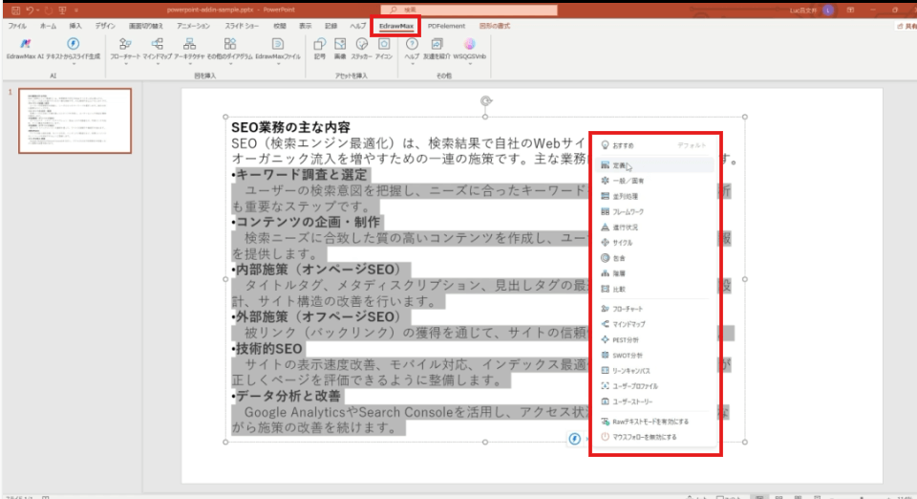Image resolution: width=917 pixels, height=499 pixels.
Task: Choose フレームワーク from the popup menu
Action: [x=654, y=212]
